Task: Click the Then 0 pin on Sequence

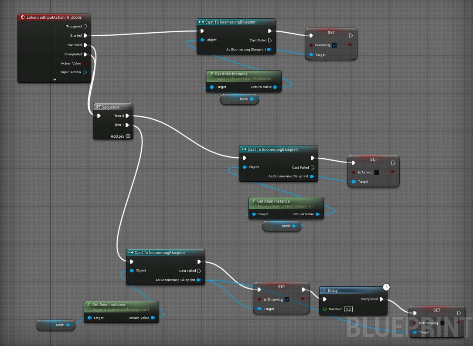Action: click(x=127, y=116)
